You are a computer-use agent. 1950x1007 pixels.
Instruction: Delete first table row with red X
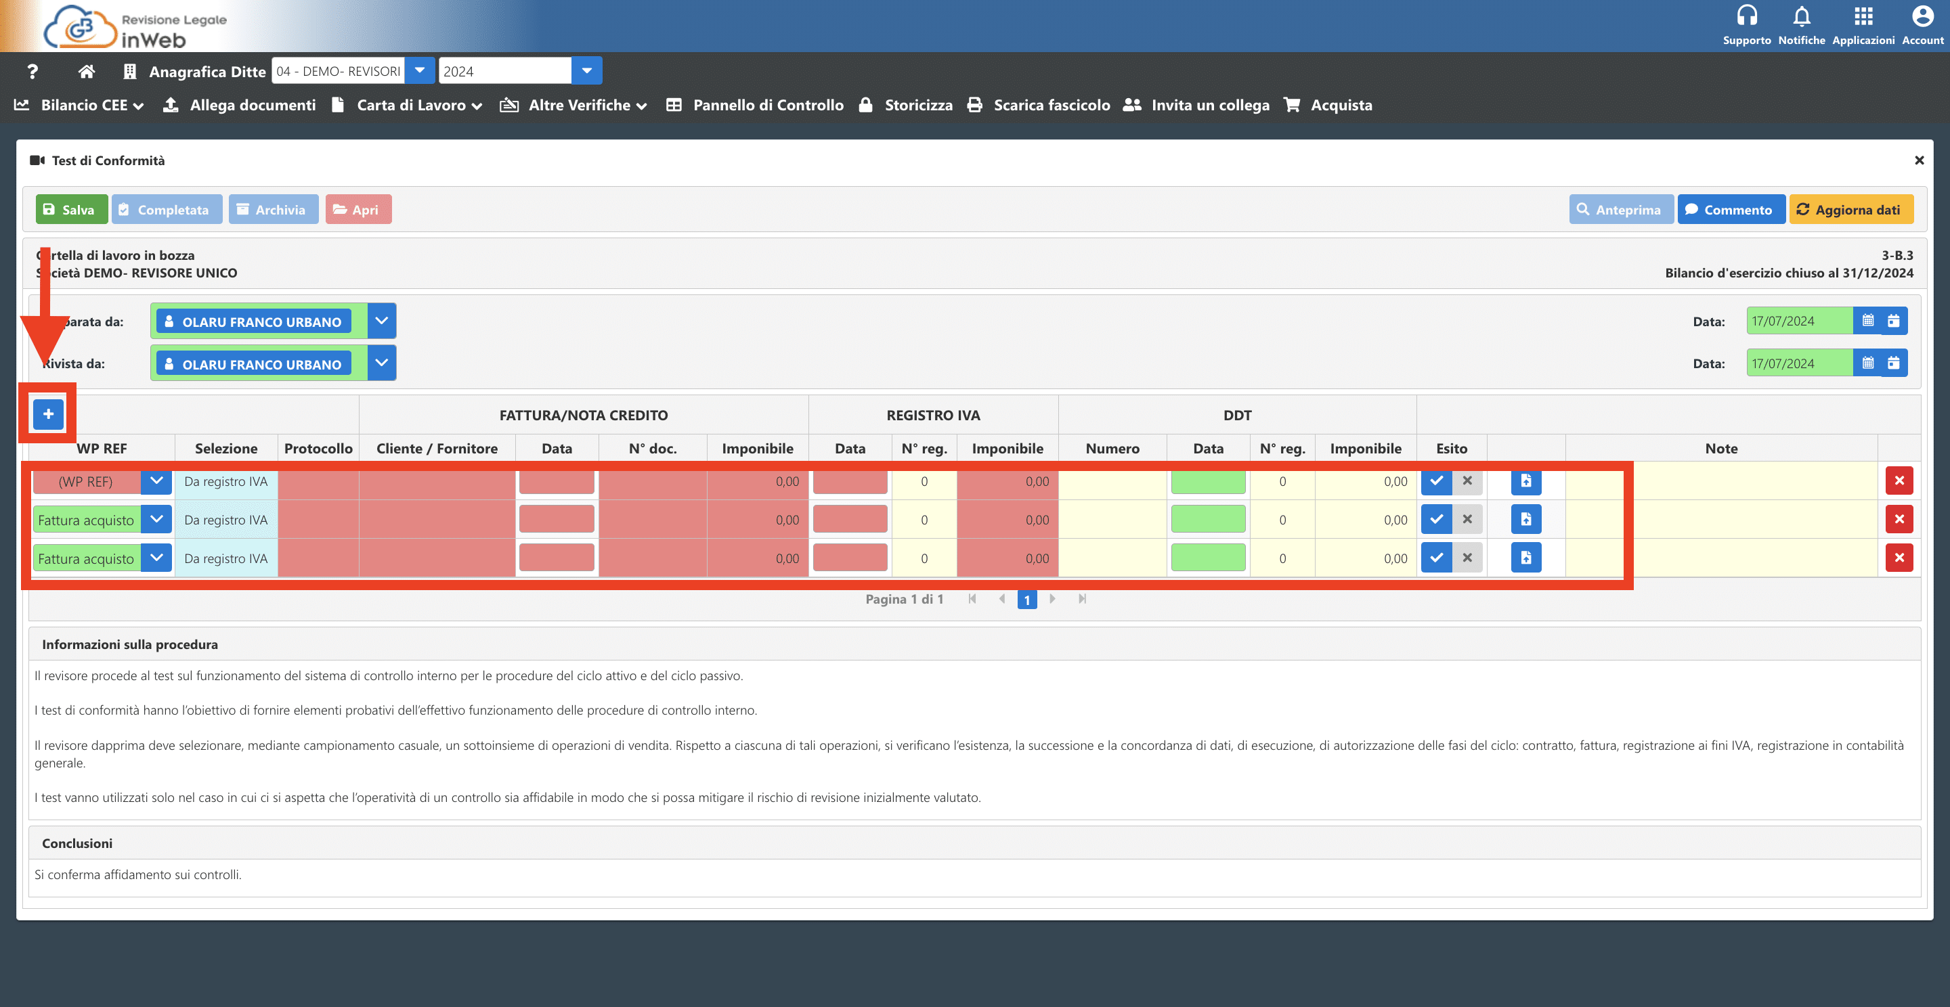[x=1899, y=481]
